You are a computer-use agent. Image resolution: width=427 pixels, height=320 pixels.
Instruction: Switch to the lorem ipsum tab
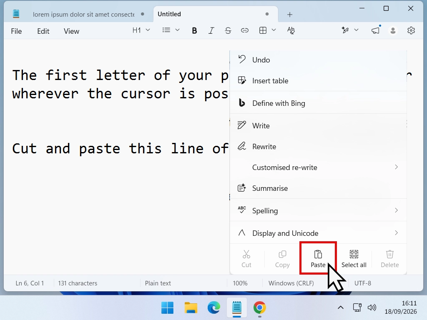click(x=83, y=14)
